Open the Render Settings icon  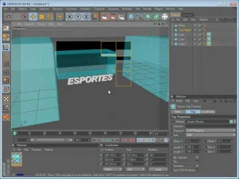(x=121, y=17)
